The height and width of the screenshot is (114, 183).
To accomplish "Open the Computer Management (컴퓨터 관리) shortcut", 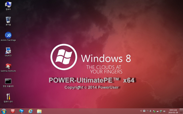I will click(8, 98).
